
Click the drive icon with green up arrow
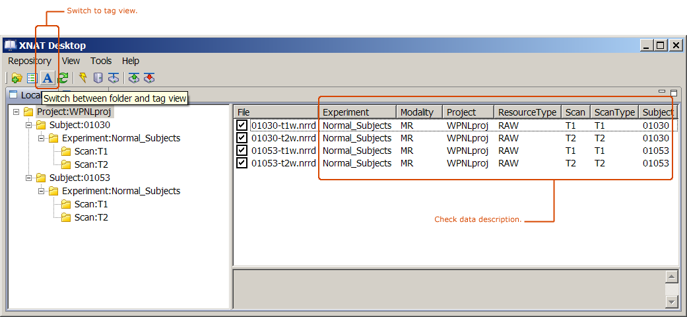click(134, 78)
